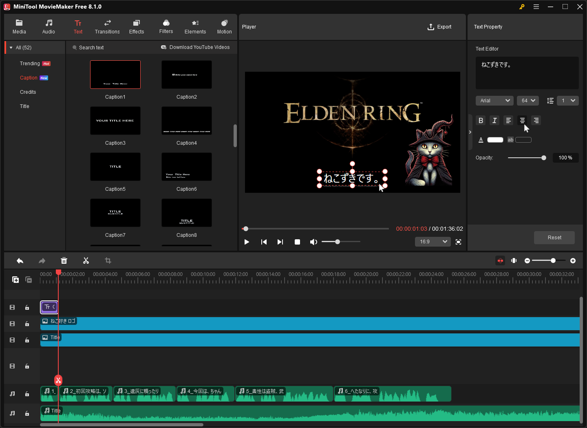The width and height of the screenshot is (587, 428).
Task: Open the Arial font dropdown
Action: click(494, 101)
